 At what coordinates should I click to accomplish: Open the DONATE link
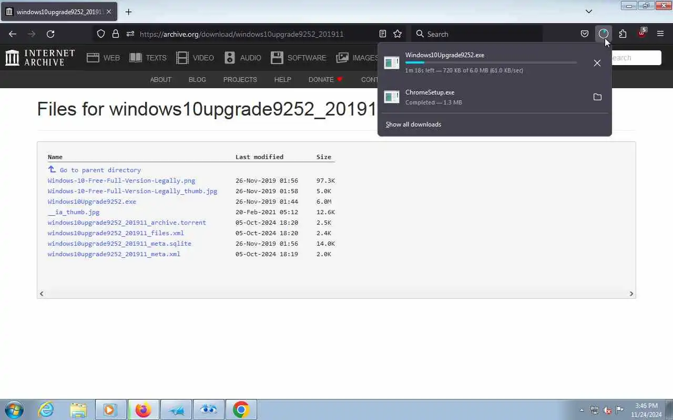pyautogui.click(x=325, y=80)
